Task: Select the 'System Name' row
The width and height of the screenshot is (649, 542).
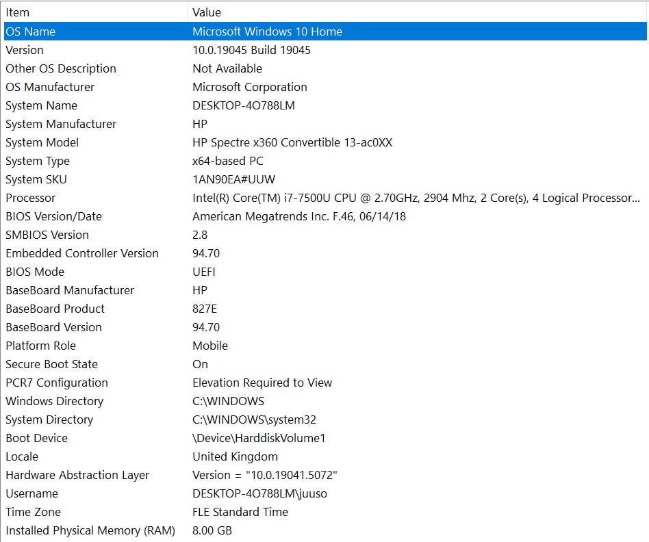Action: pos(41,105)
